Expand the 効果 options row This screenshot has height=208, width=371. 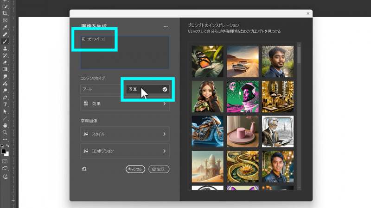coord(125,104)
